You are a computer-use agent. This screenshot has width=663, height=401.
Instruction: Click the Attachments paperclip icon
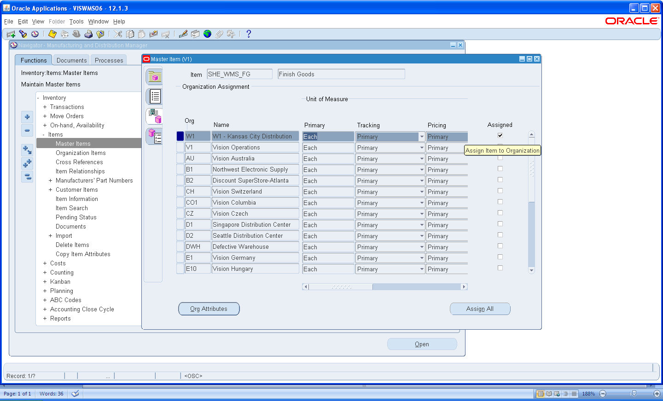[x=219, y=34]
